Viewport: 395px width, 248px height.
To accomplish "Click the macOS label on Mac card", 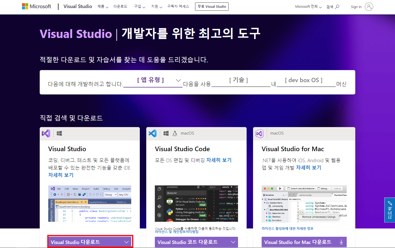I will (x=277, y=133).
